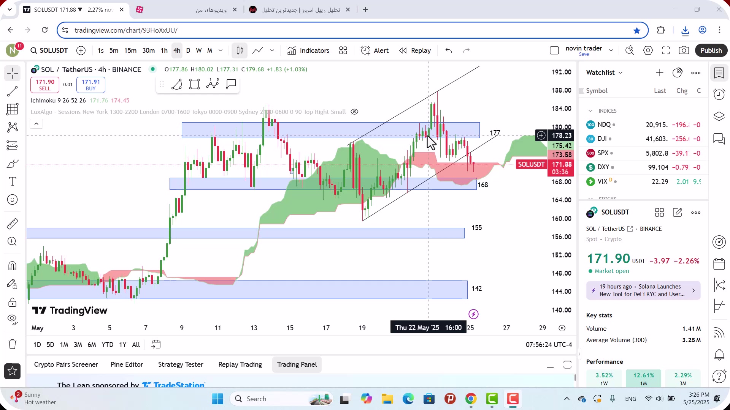Screen dimensions: 730x410
Task: Open the line chart style
Action: (258, 50)
